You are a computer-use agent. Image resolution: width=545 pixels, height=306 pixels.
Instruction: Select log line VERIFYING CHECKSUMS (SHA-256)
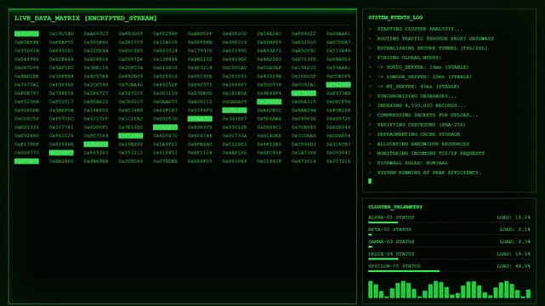click(x=421, y=125)
